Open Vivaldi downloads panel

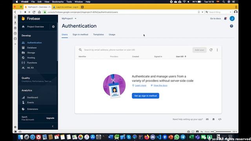tap(15, 23)
